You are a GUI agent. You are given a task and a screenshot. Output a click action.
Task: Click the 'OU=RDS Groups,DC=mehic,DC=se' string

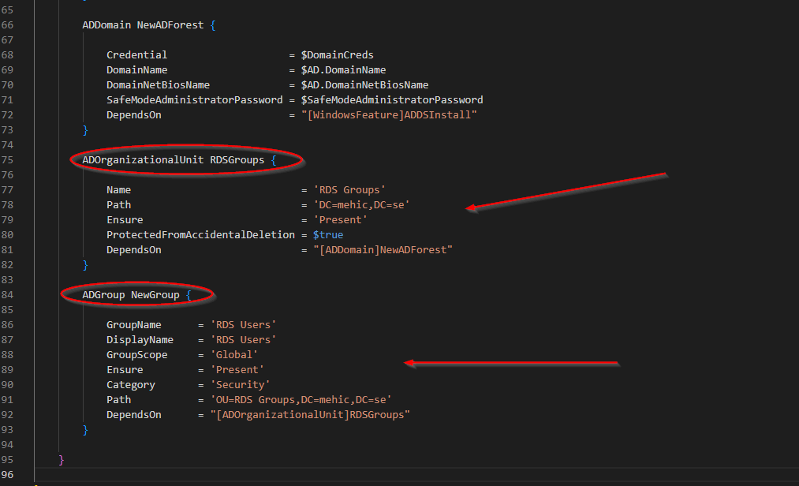[x=301, y=400]
